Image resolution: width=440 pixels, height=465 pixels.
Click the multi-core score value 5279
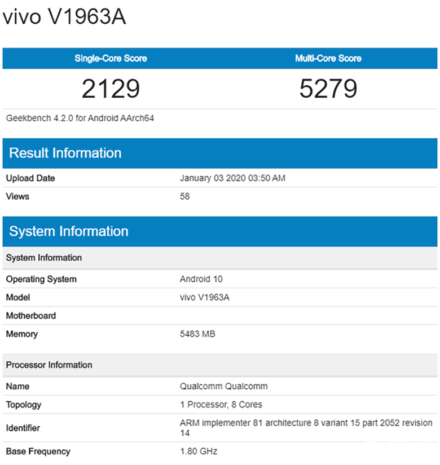328,89
